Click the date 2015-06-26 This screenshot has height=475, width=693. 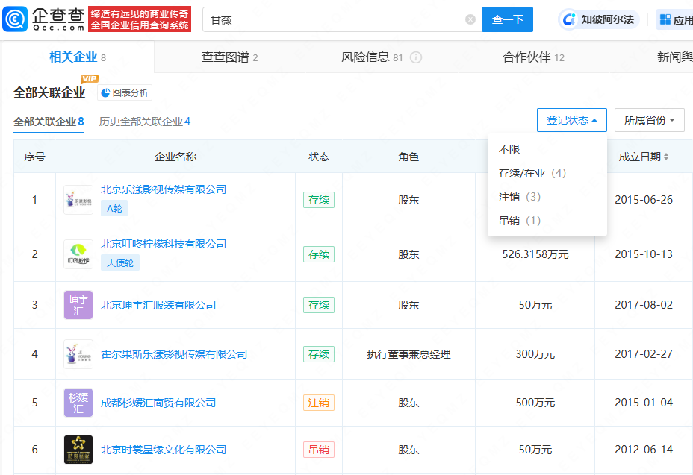[x=644, y=200]
